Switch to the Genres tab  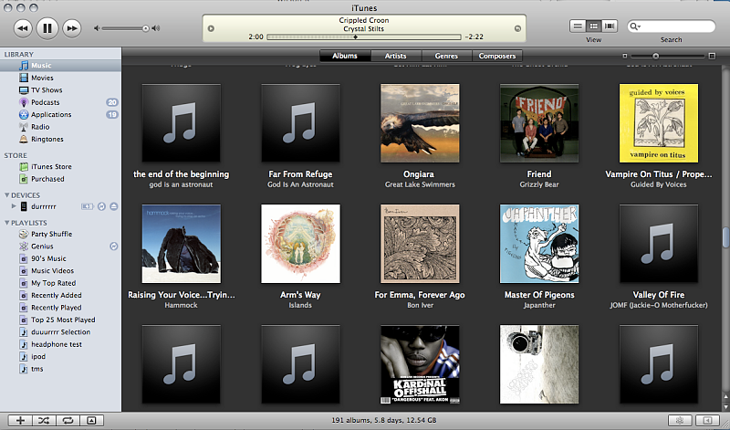tap(446, 56)
